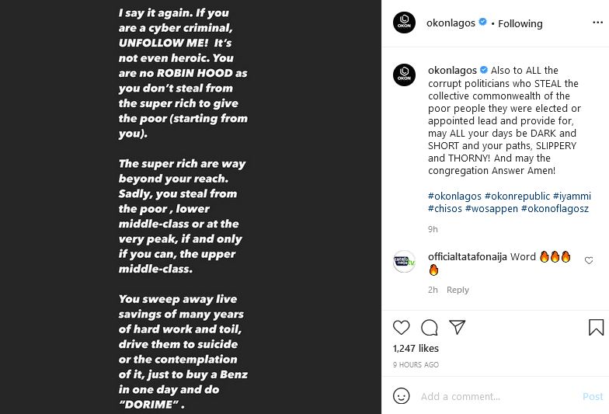Open okonlagos username in header
609x414 pixels.
(x=451, y=23)
